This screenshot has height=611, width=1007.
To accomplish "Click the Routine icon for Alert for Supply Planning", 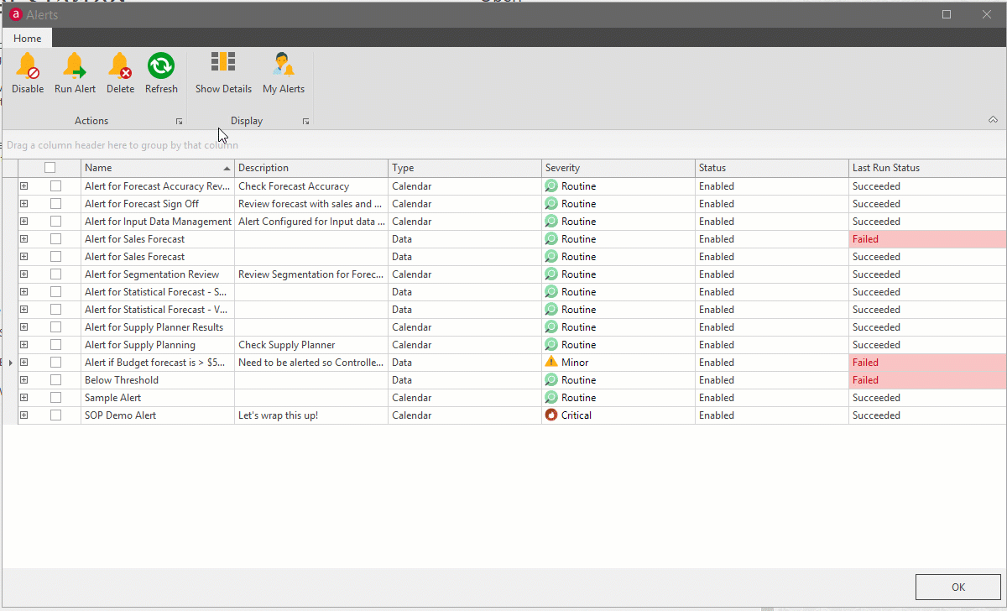I will 551,345.
